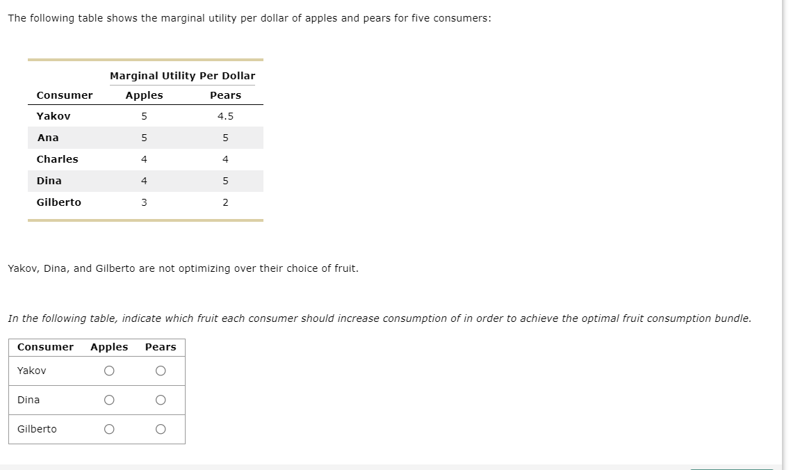Select the Pears radio button for Dina
This screenshot has width=791, height=470.
(x=160, y=400)
